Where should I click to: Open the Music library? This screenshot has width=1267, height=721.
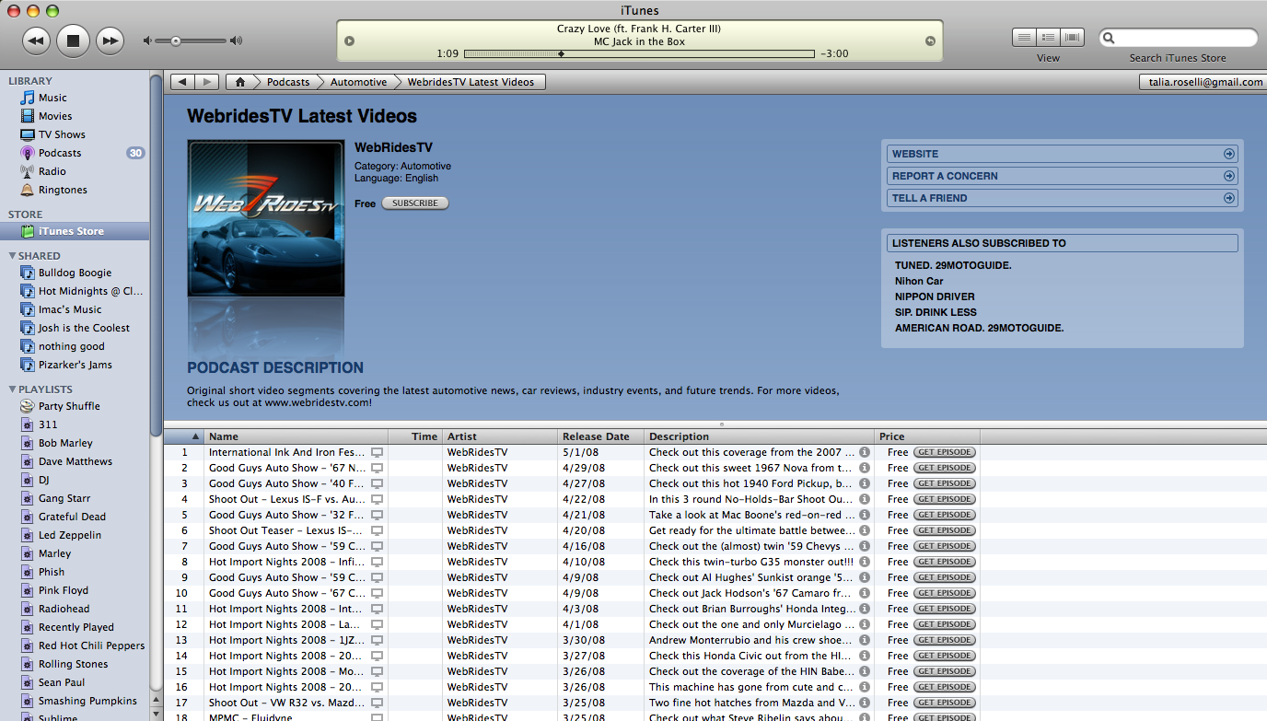[x=52, y=98]
